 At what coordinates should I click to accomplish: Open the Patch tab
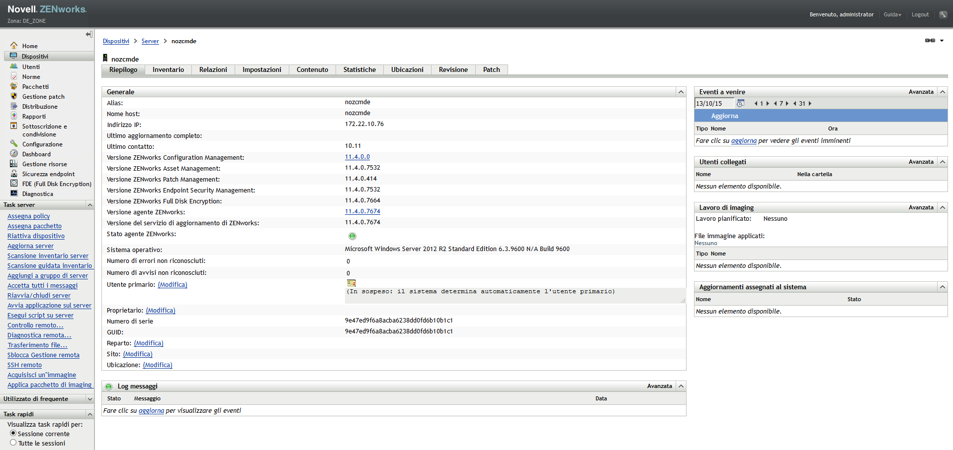point(491,69)
